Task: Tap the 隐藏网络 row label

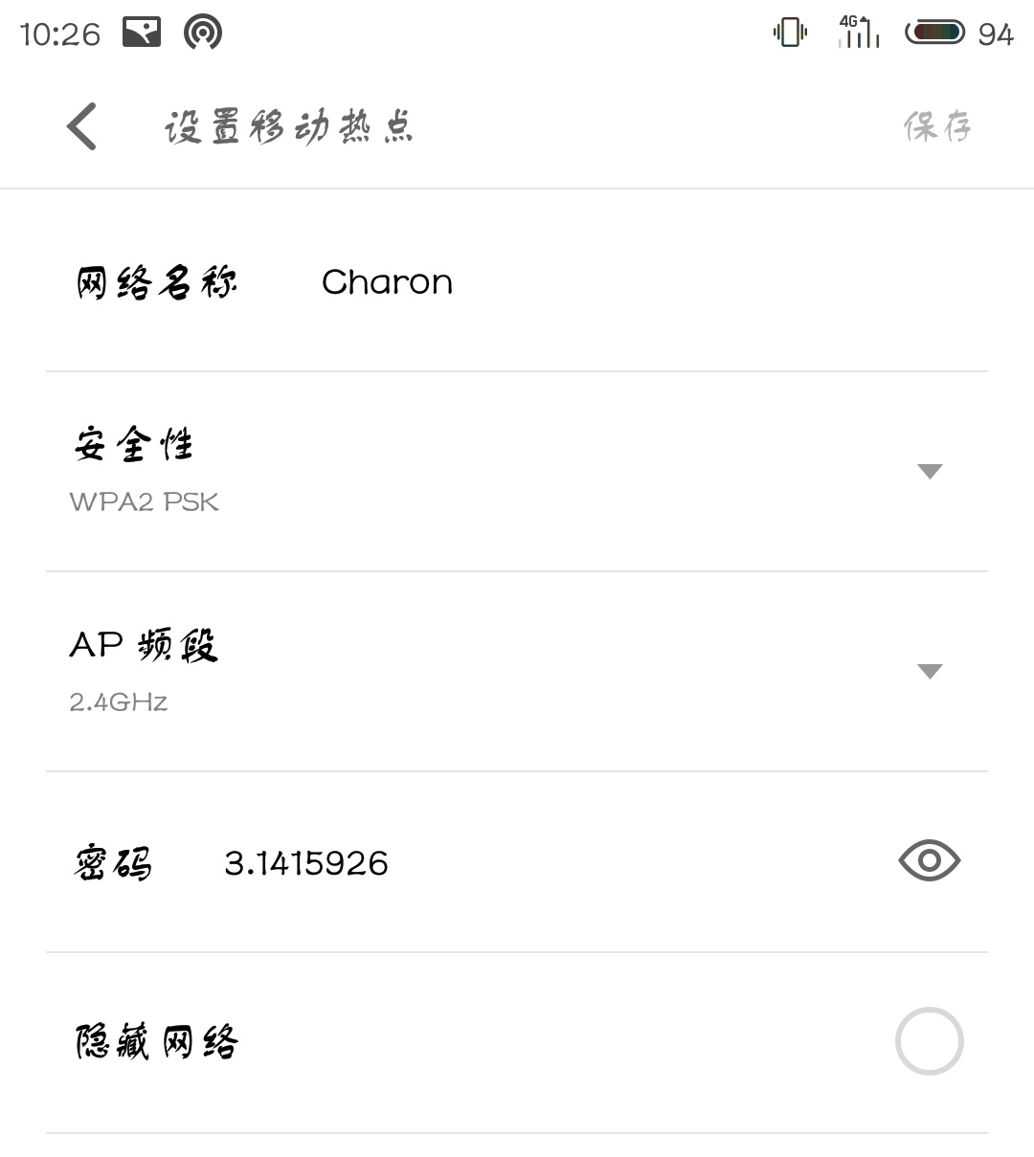Action: point(157,1041)
